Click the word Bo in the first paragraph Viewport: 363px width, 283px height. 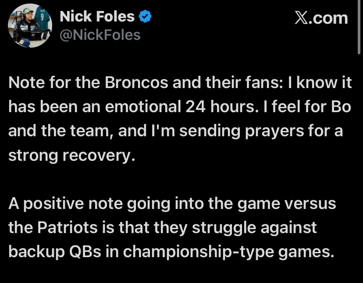pyautogui.click(x=341, y=106)
